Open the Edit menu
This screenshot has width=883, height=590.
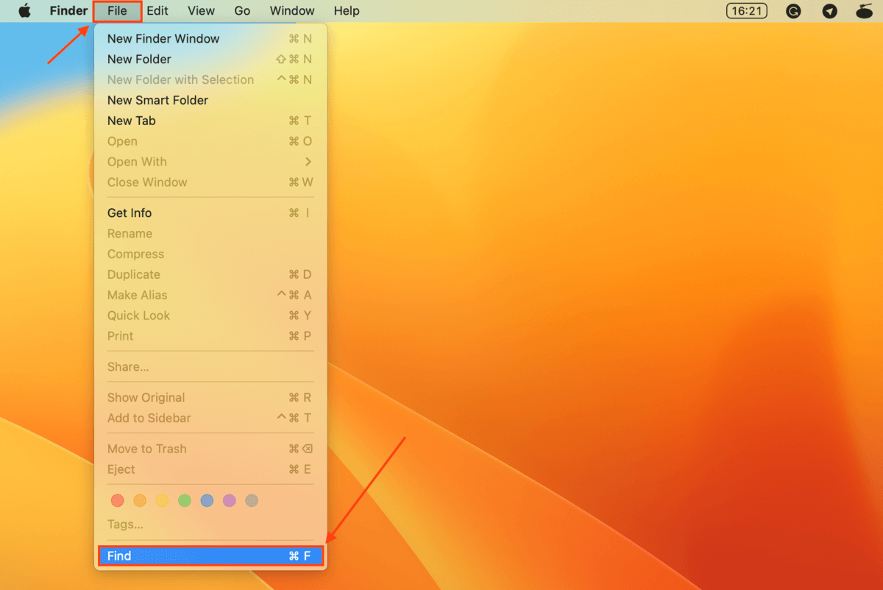(157, 11)
